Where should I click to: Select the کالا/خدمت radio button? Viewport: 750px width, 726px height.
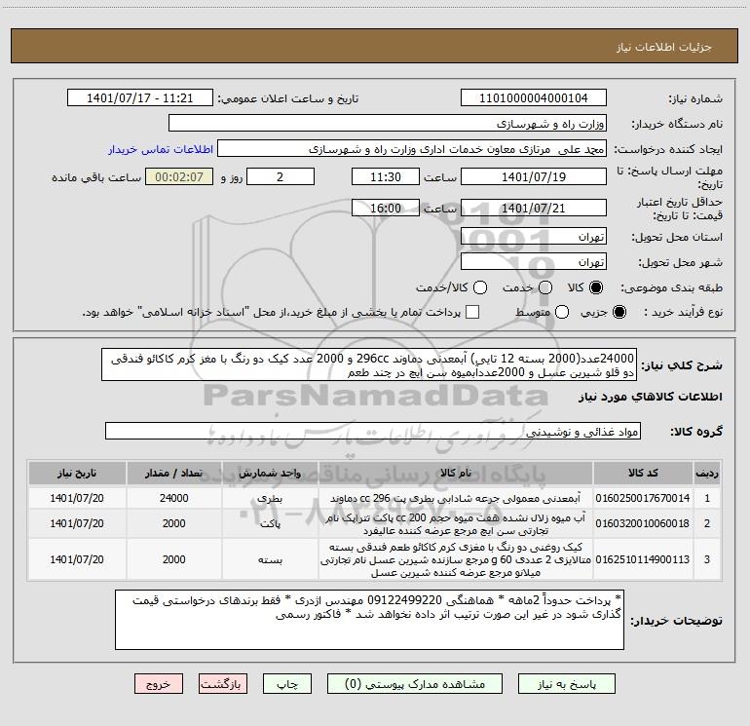point(480,287)
